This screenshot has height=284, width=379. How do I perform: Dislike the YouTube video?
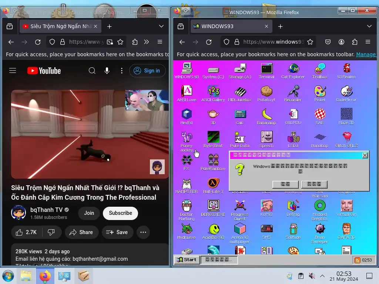[x=51, y=232]
